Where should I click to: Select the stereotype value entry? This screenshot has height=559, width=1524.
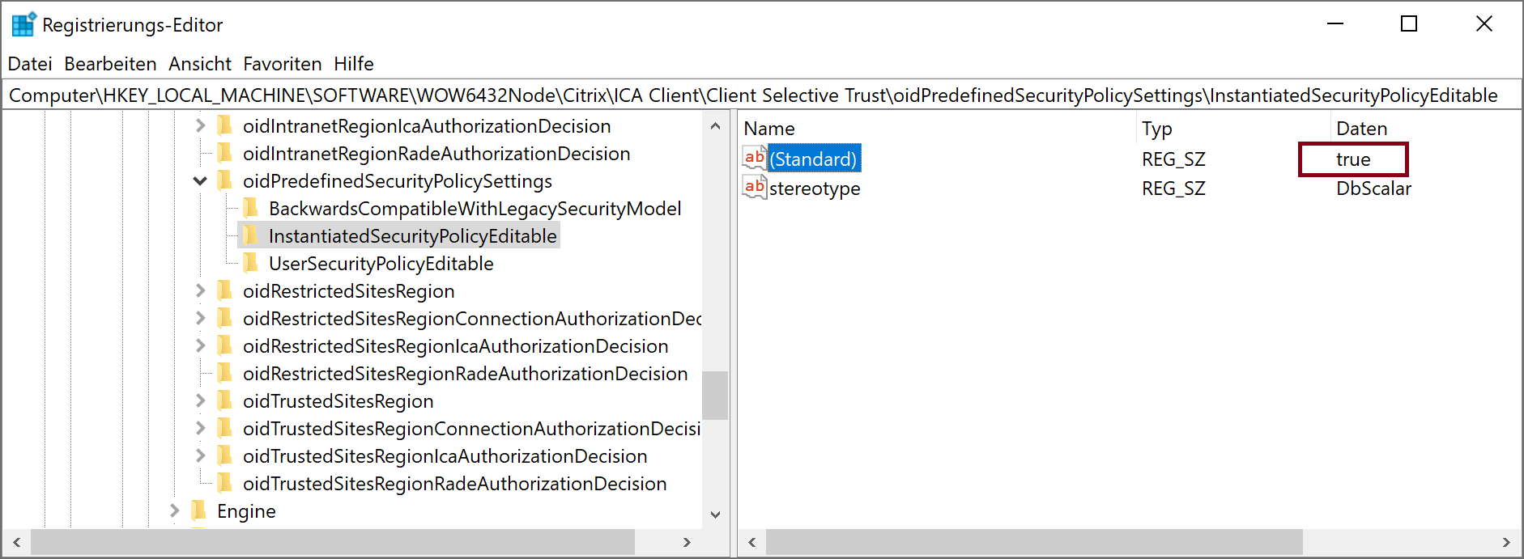point(814,188)
